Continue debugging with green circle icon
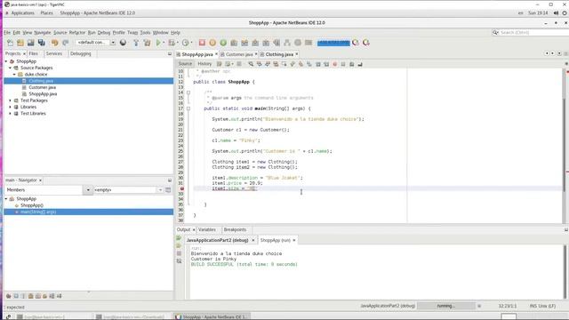The height and width of the screenshot is (320, 569). (223, 43)
